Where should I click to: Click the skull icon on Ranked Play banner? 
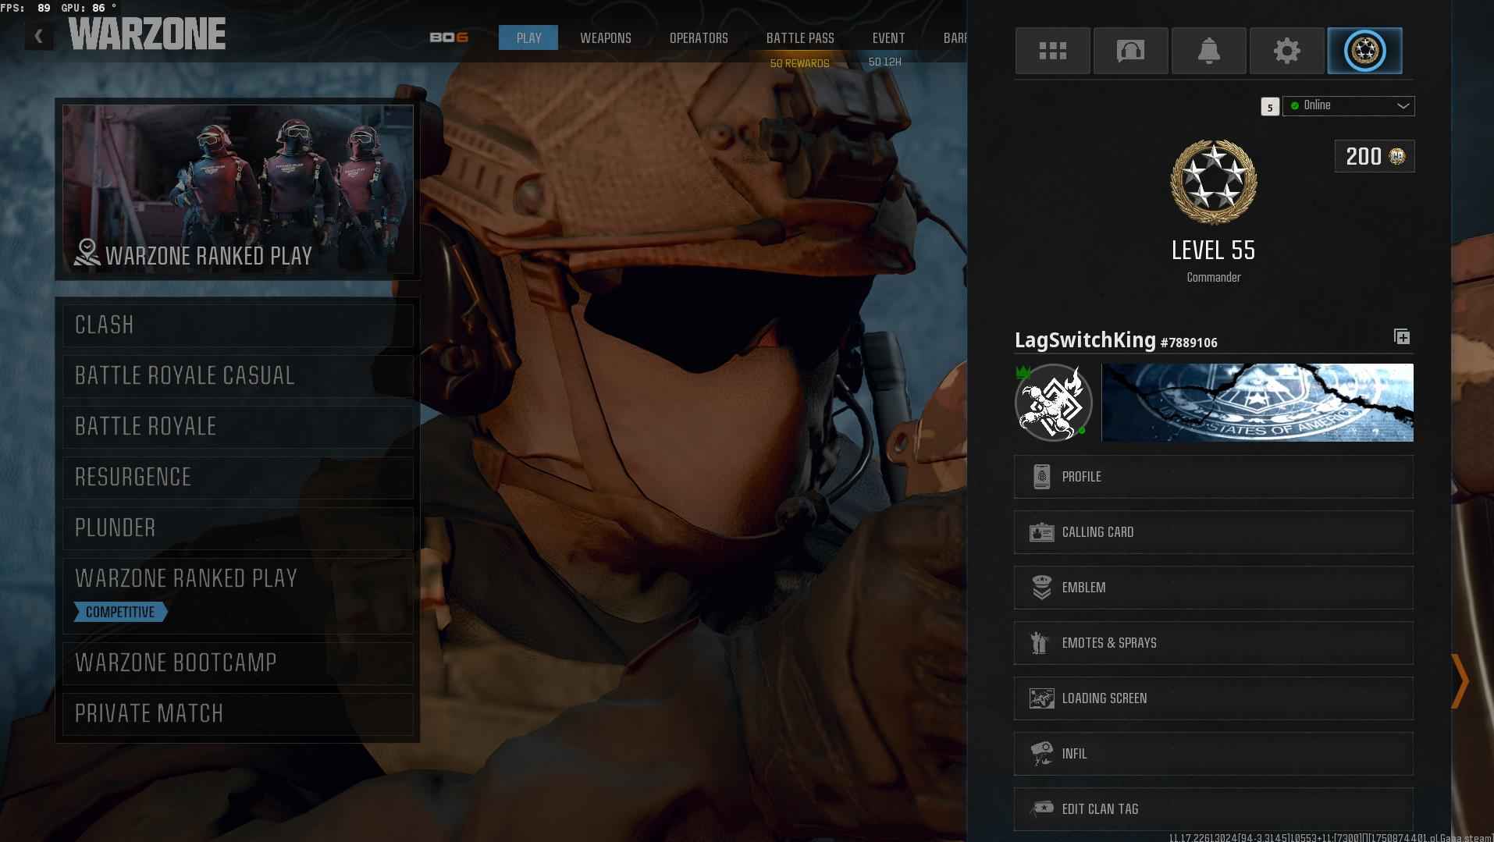tap(87, 252)
